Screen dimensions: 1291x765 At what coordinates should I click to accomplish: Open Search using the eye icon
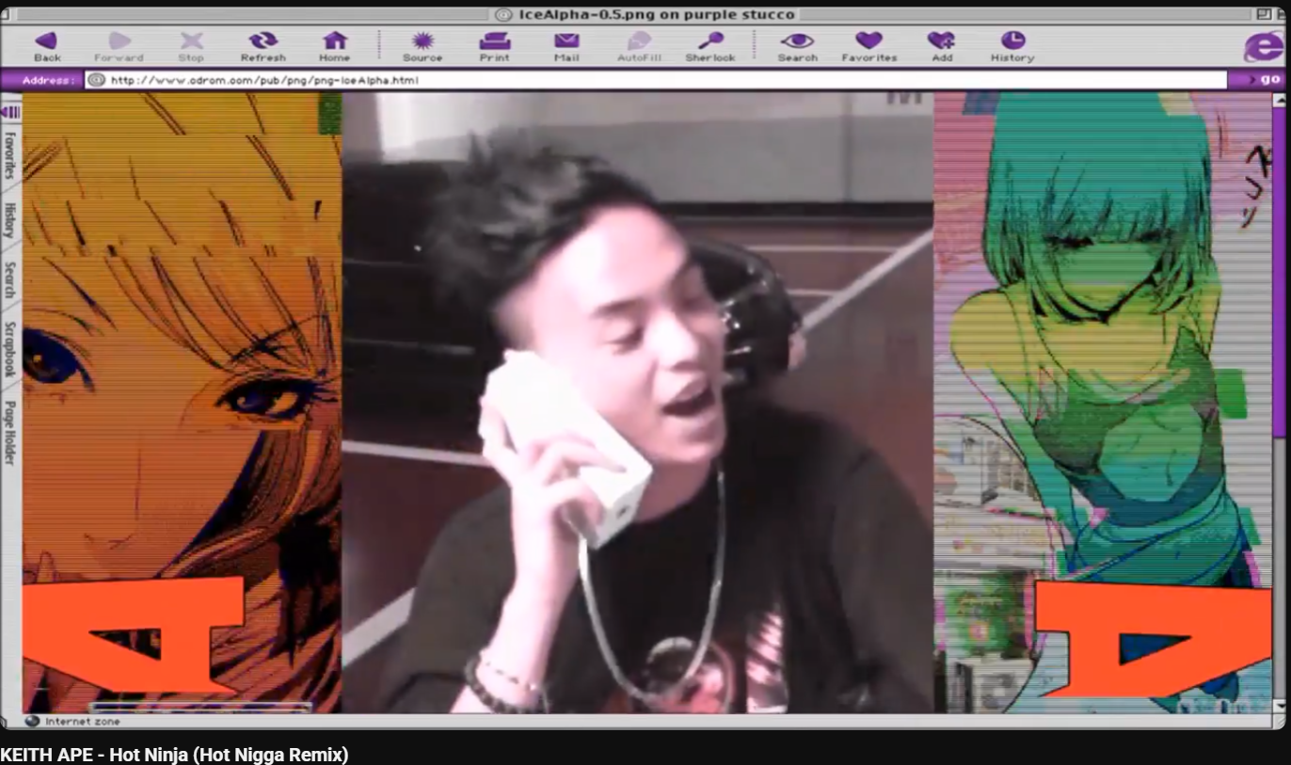(x=797, y=40)
